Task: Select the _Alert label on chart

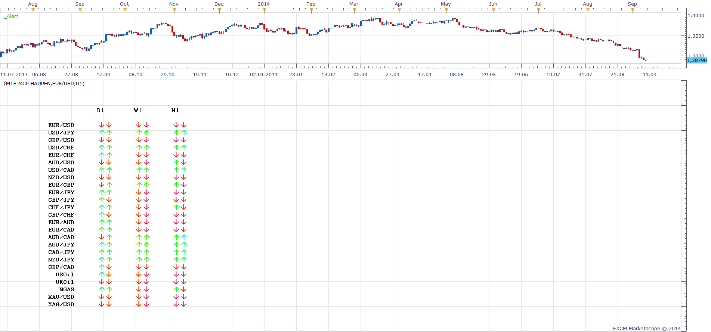Action: tap(11, 16)
